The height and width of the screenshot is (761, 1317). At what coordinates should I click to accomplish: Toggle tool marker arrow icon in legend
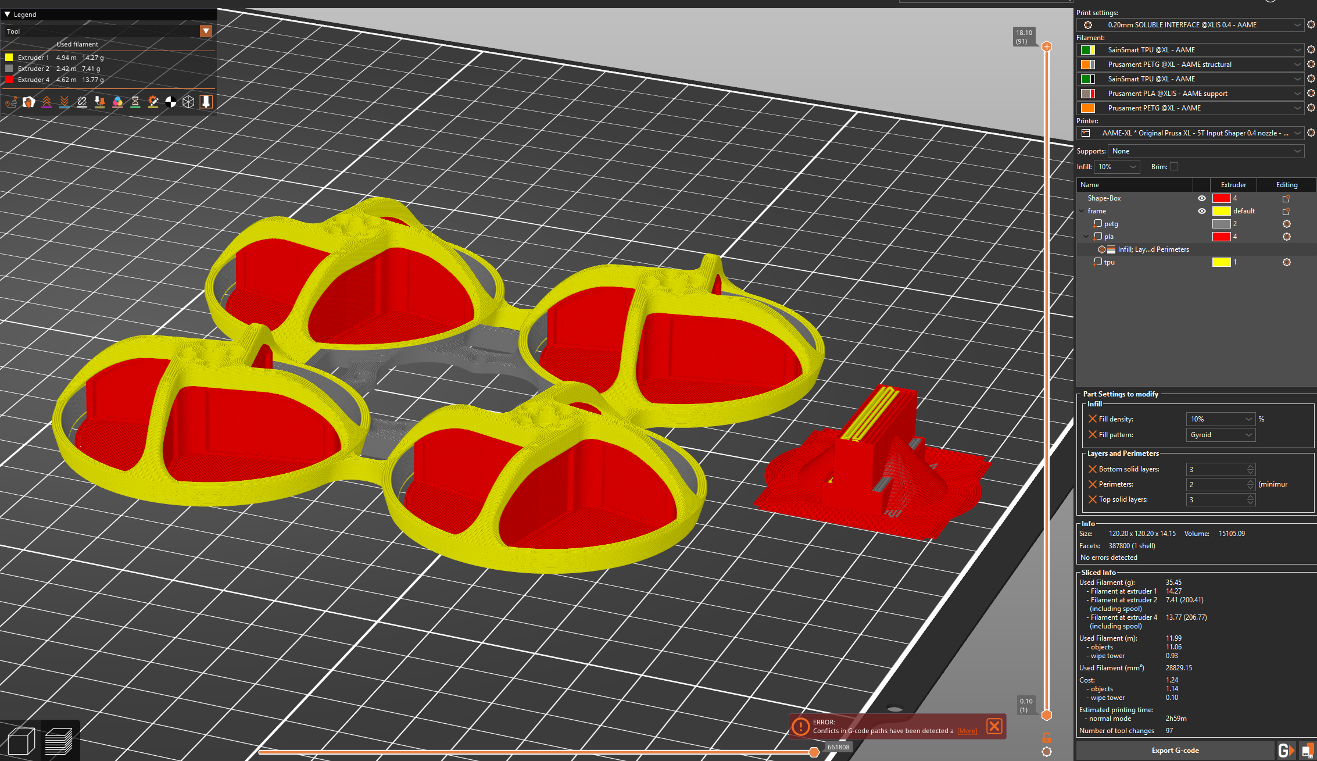click(x=206, y=102)
